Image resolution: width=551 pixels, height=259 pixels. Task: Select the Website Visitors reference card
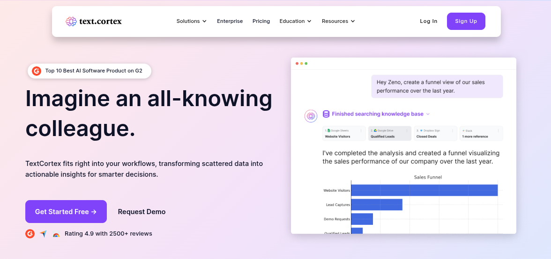[344, 133]
